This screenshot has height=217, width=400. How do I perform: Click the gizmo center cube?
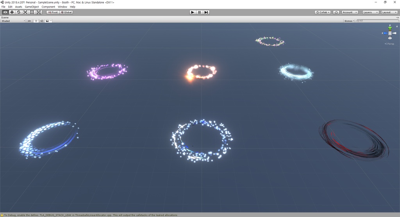[390, 33]
